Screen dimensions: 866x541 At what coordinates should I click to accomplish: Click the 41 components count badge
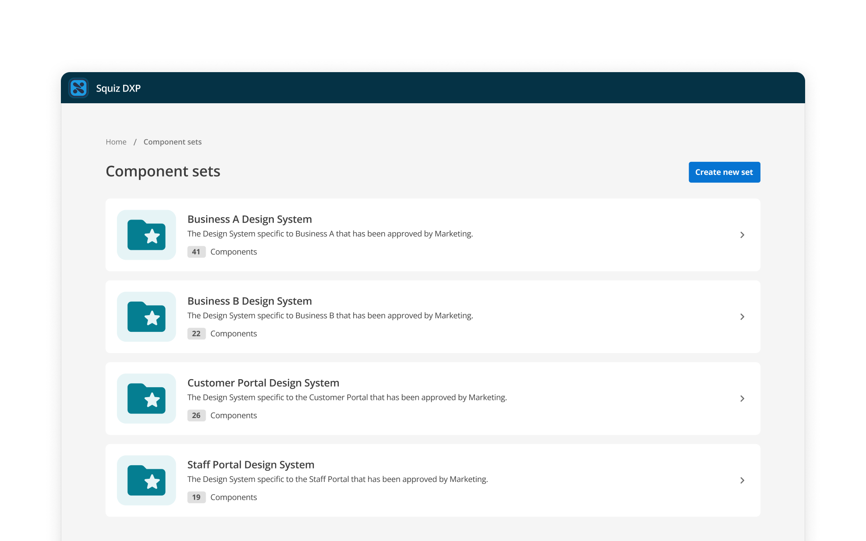[x=196, y=252]
